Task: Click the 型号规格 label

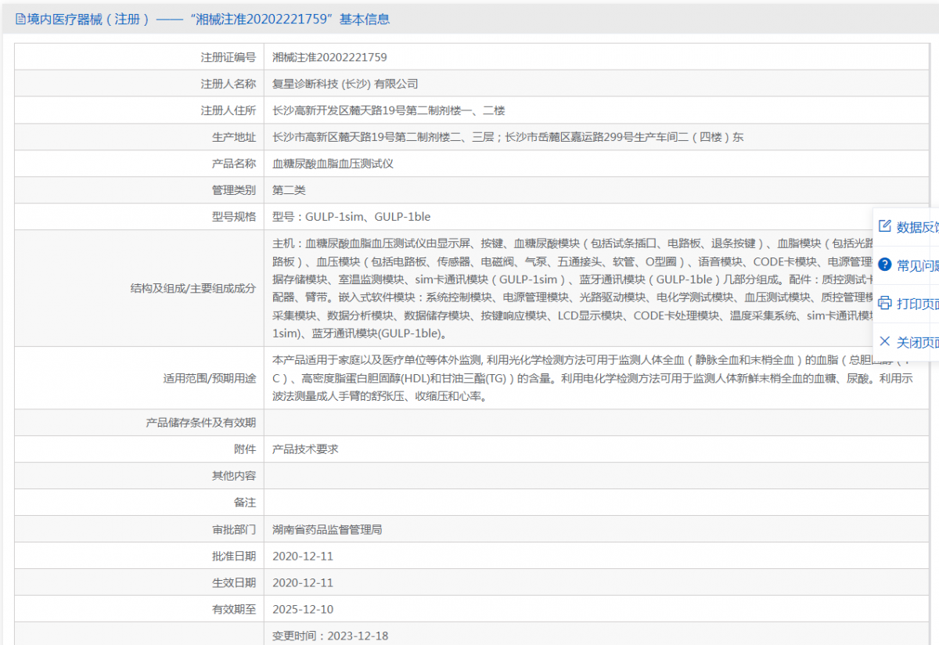Action: pos(234,217)
